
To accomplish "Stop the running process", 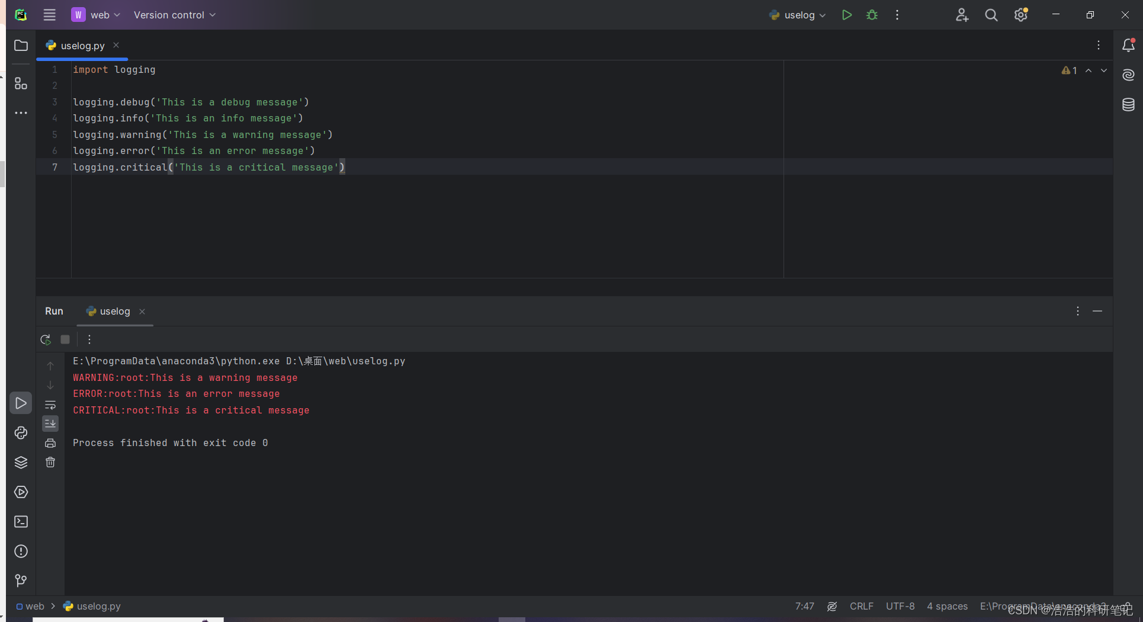I will pyautogui.click(x=65, y=339).
